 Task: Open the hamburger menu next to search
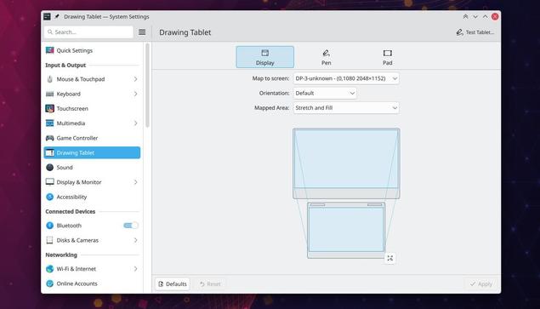click(x=142, y=32)
